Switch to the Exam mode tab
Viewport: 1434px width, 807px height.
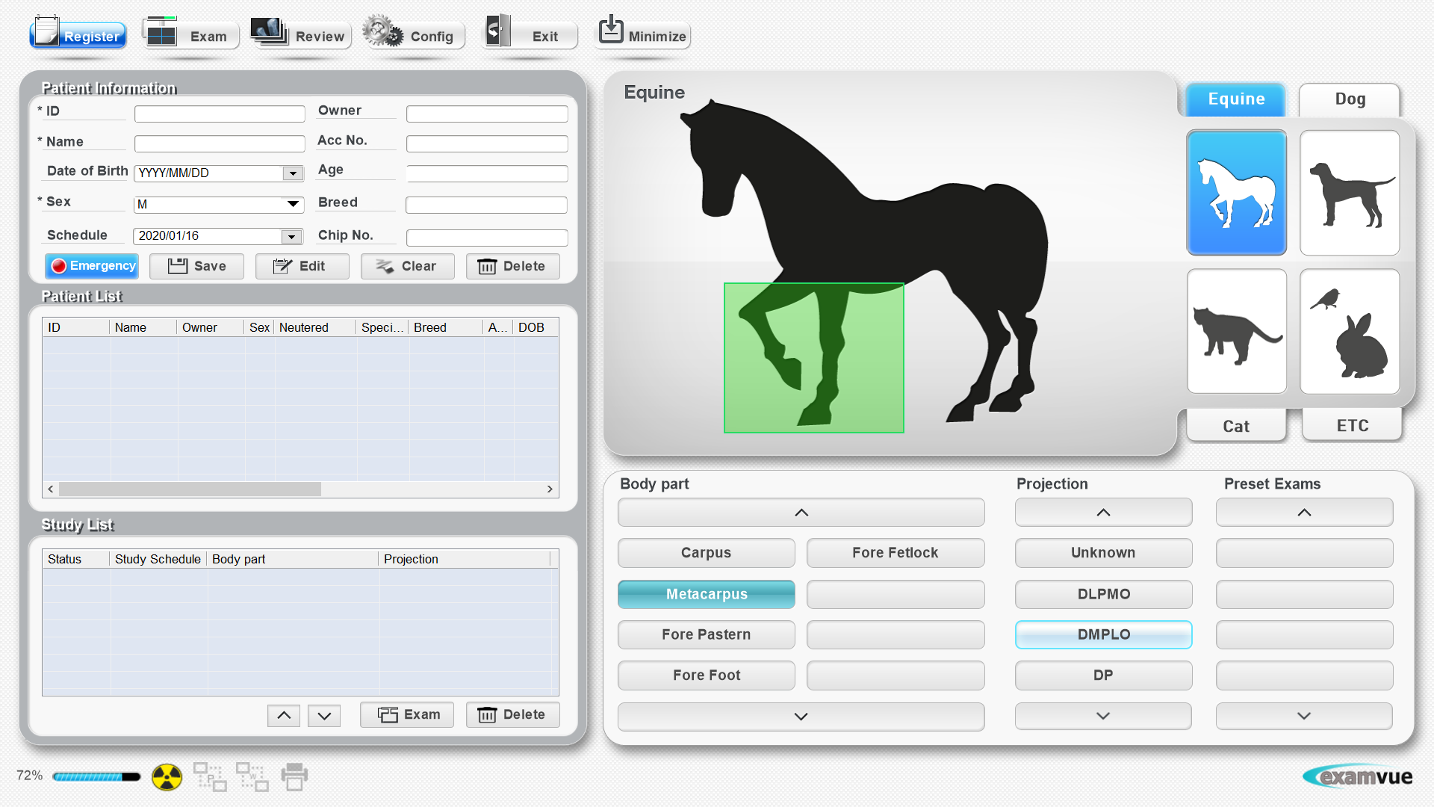point(190,35)
